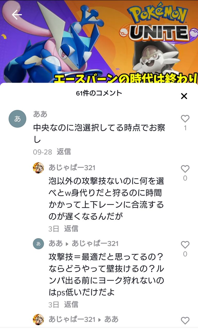The image size is (198, 331).
Task: Tap the Pokémon UNITE video thumbnail
Action: (x=99, y=41)
